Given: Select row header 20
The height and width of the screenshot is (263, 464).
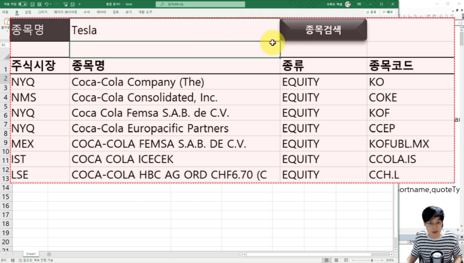Looking at the screenshot, I should [x=6, y=242].
